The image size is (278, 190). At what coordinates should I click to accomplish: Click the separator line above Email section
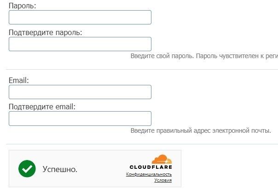click(x=138, y=69)
